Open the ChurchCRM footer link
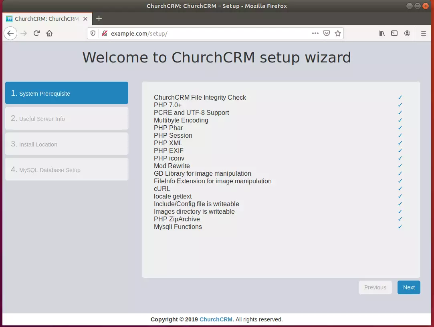This screenshot has width=434, height=327. pyautogui.click(x=216, y=319)
